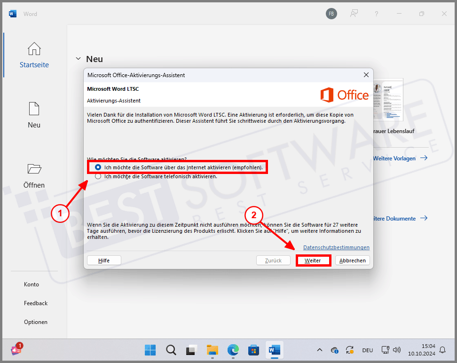Close the Aktivierungs-Assistent dialog

pyautogui.click(x=366, y=75)
